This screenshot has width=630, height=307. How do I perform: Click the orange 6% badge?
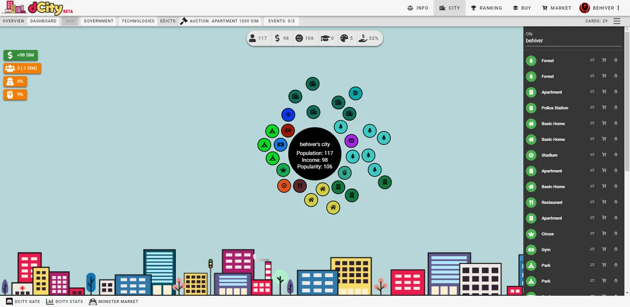coord(15,81)
